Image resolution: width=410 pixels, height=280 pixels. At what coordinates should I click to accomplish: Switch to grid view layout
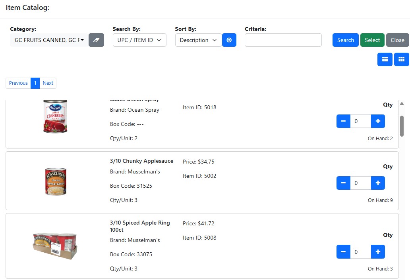tap(401, 59)
